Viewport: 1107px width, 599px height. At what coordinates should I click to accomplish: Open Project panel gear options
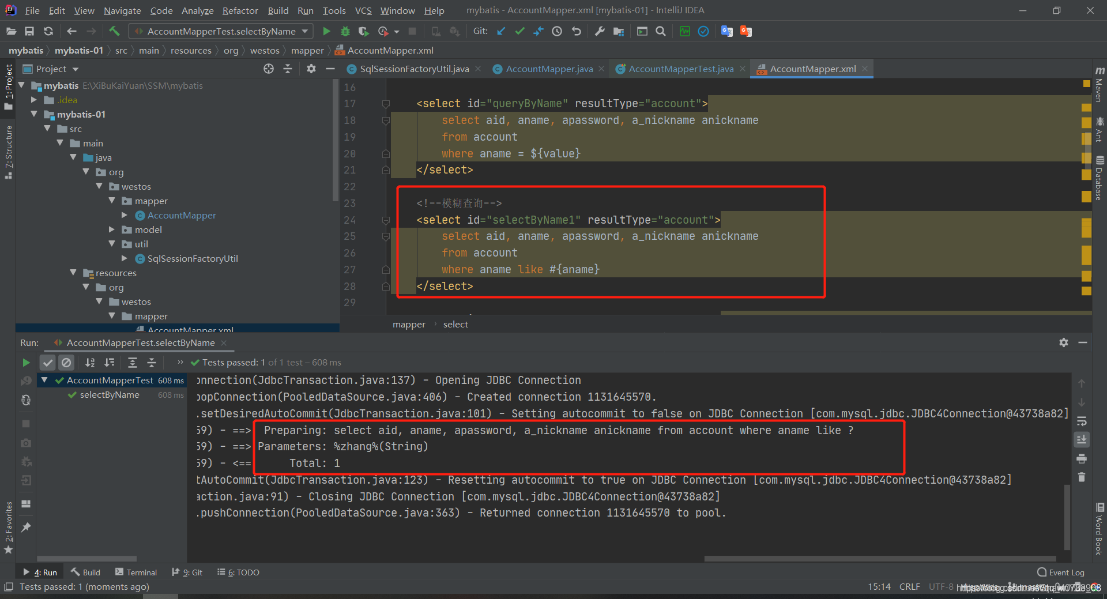coord(311,69)
